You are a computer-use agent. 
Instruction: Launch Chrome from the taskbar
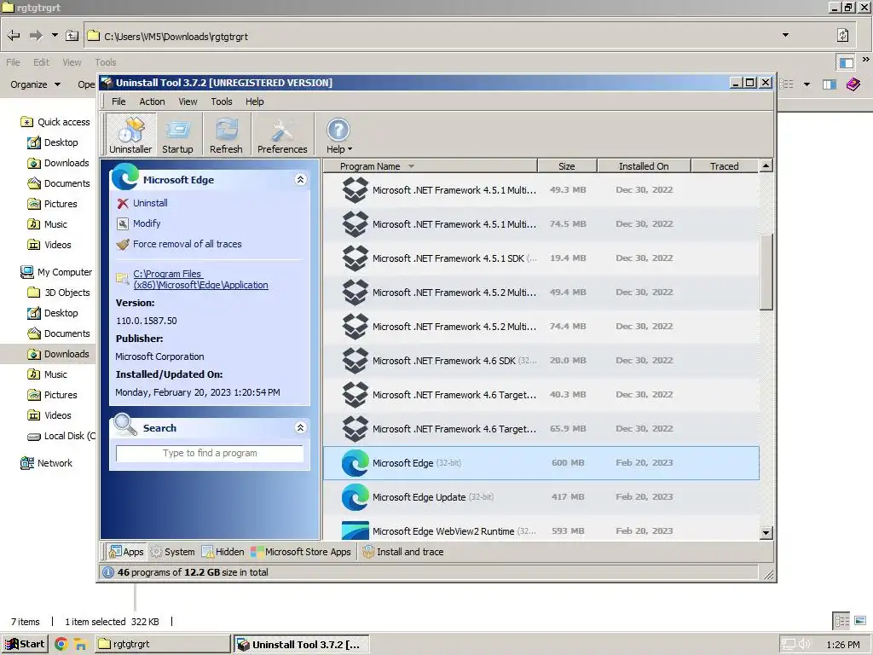[x=61, y=645]
